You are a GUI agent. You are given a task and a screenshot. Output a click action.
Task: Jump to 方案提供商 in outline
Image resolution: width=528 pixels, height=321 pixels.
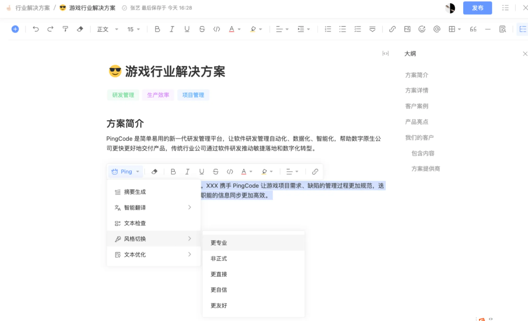426,169
